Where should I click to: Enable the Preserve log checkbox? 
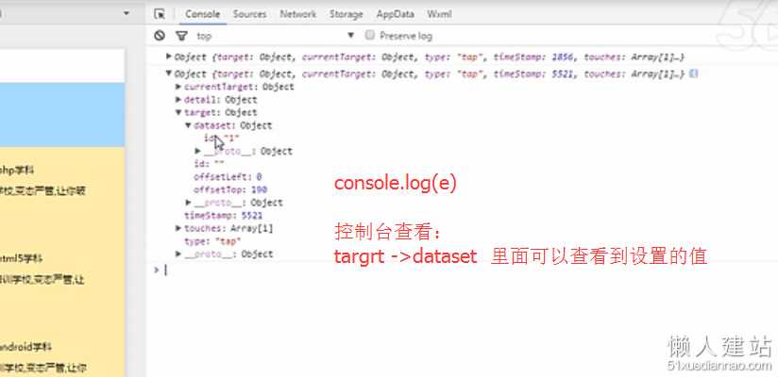coord(369,35)
